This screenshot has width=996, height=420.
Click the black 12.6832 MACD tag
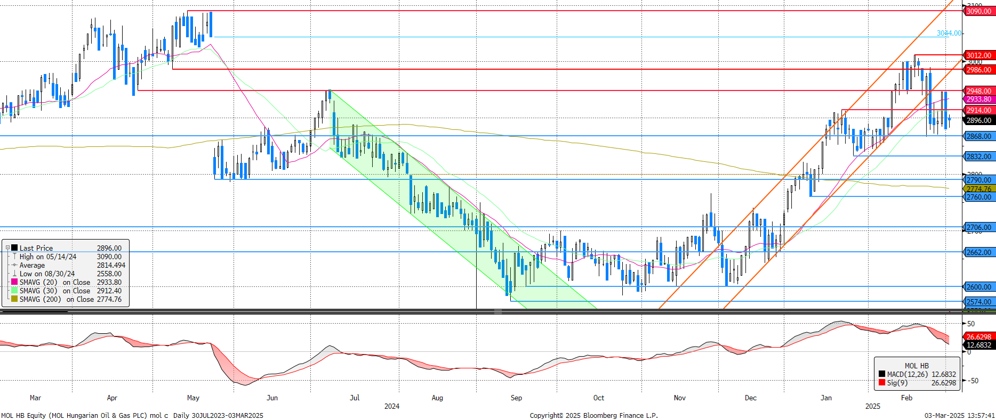pyautogui.click(x=979, y=345)
